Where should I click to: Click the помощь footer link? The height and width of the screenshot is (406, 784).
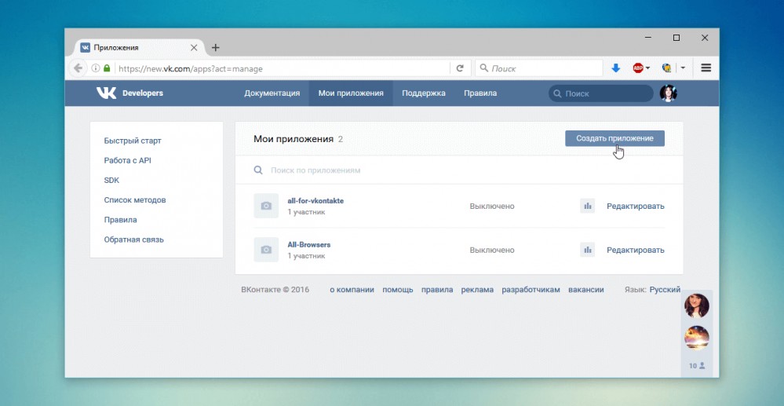[398, 289]
